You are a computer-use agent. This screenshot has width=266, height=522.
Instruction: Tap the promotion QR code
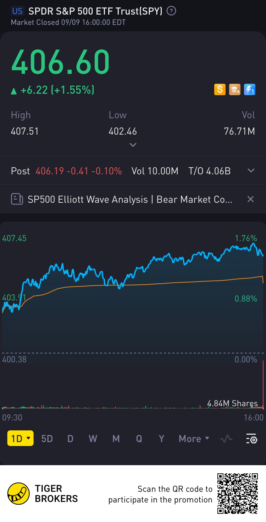(x=238, y=493)
